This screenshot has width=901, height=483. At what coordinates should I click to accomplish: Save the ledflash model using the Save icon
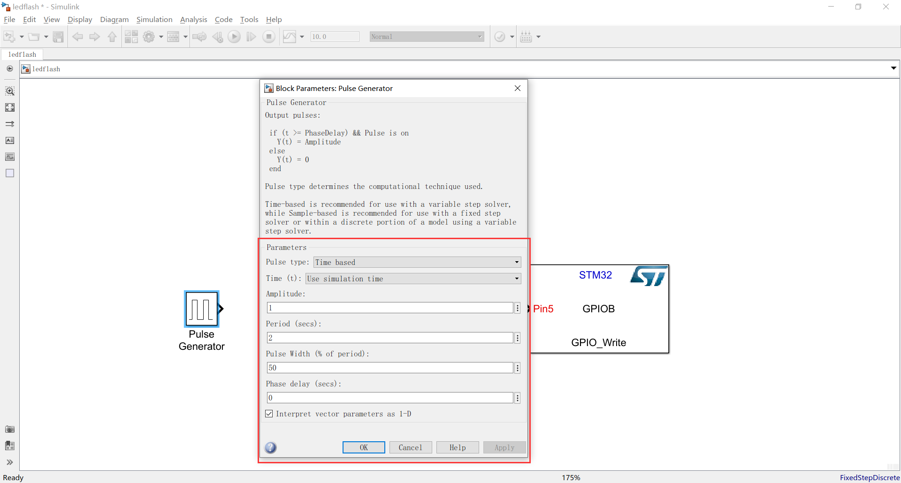58,37
